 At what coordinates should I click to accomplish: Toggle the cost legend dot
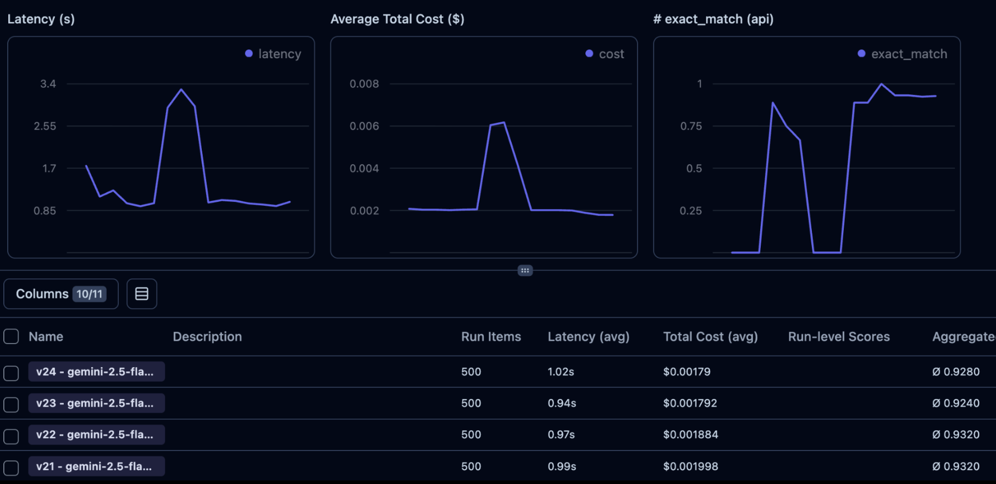click(x=589, y=53)
